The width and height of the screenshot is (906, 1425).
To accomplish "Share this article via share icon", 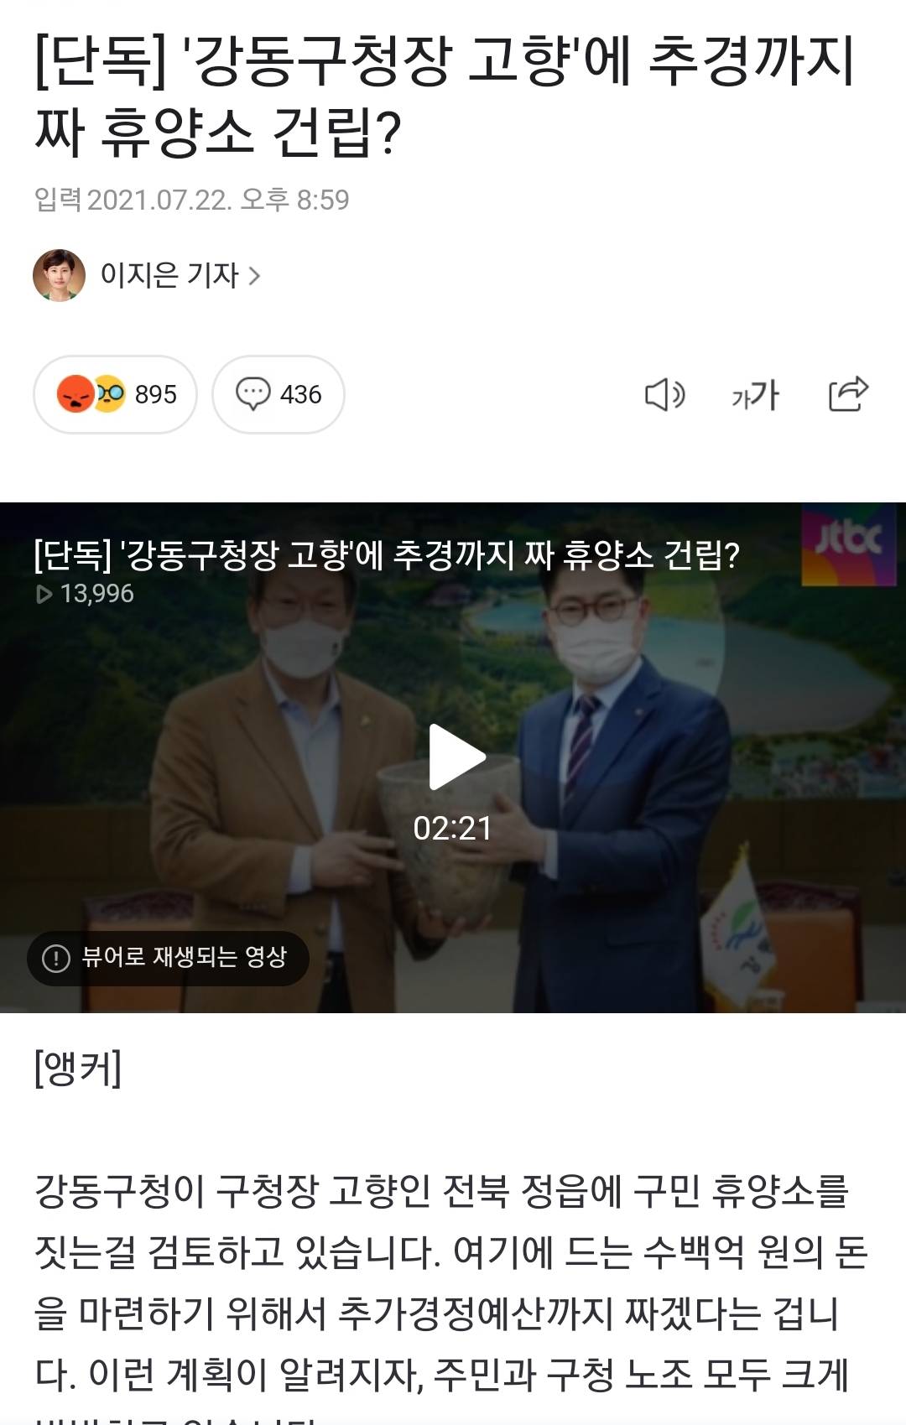I will coord(848,393).
